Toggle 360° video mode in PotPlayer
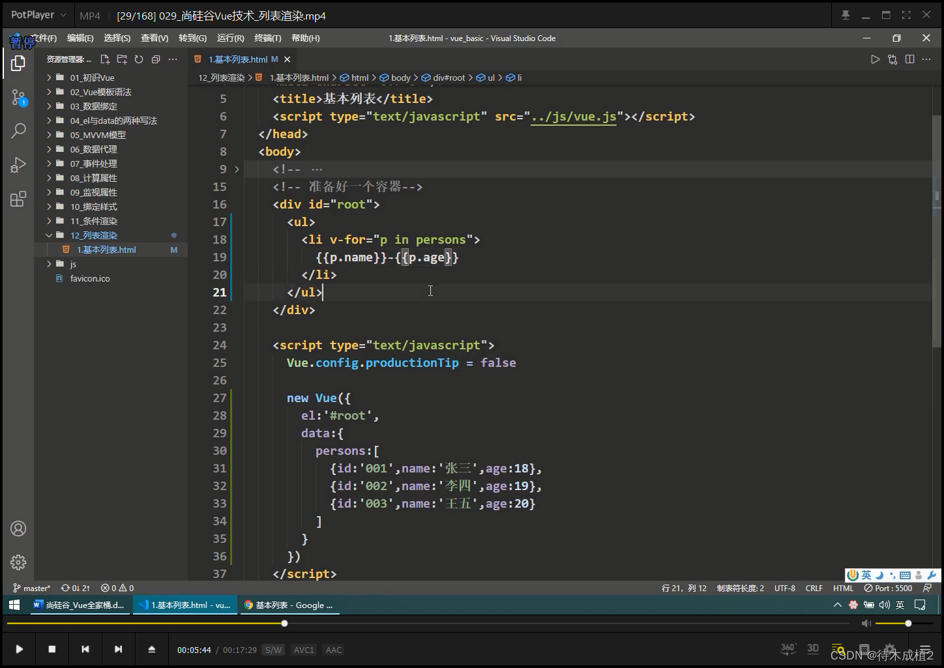The image size is (944, 668). [788, 648]
